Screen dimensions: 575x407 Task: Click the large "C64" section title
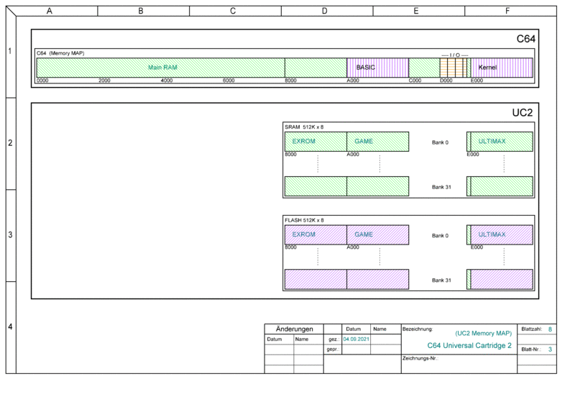click(x=526, y=39)
